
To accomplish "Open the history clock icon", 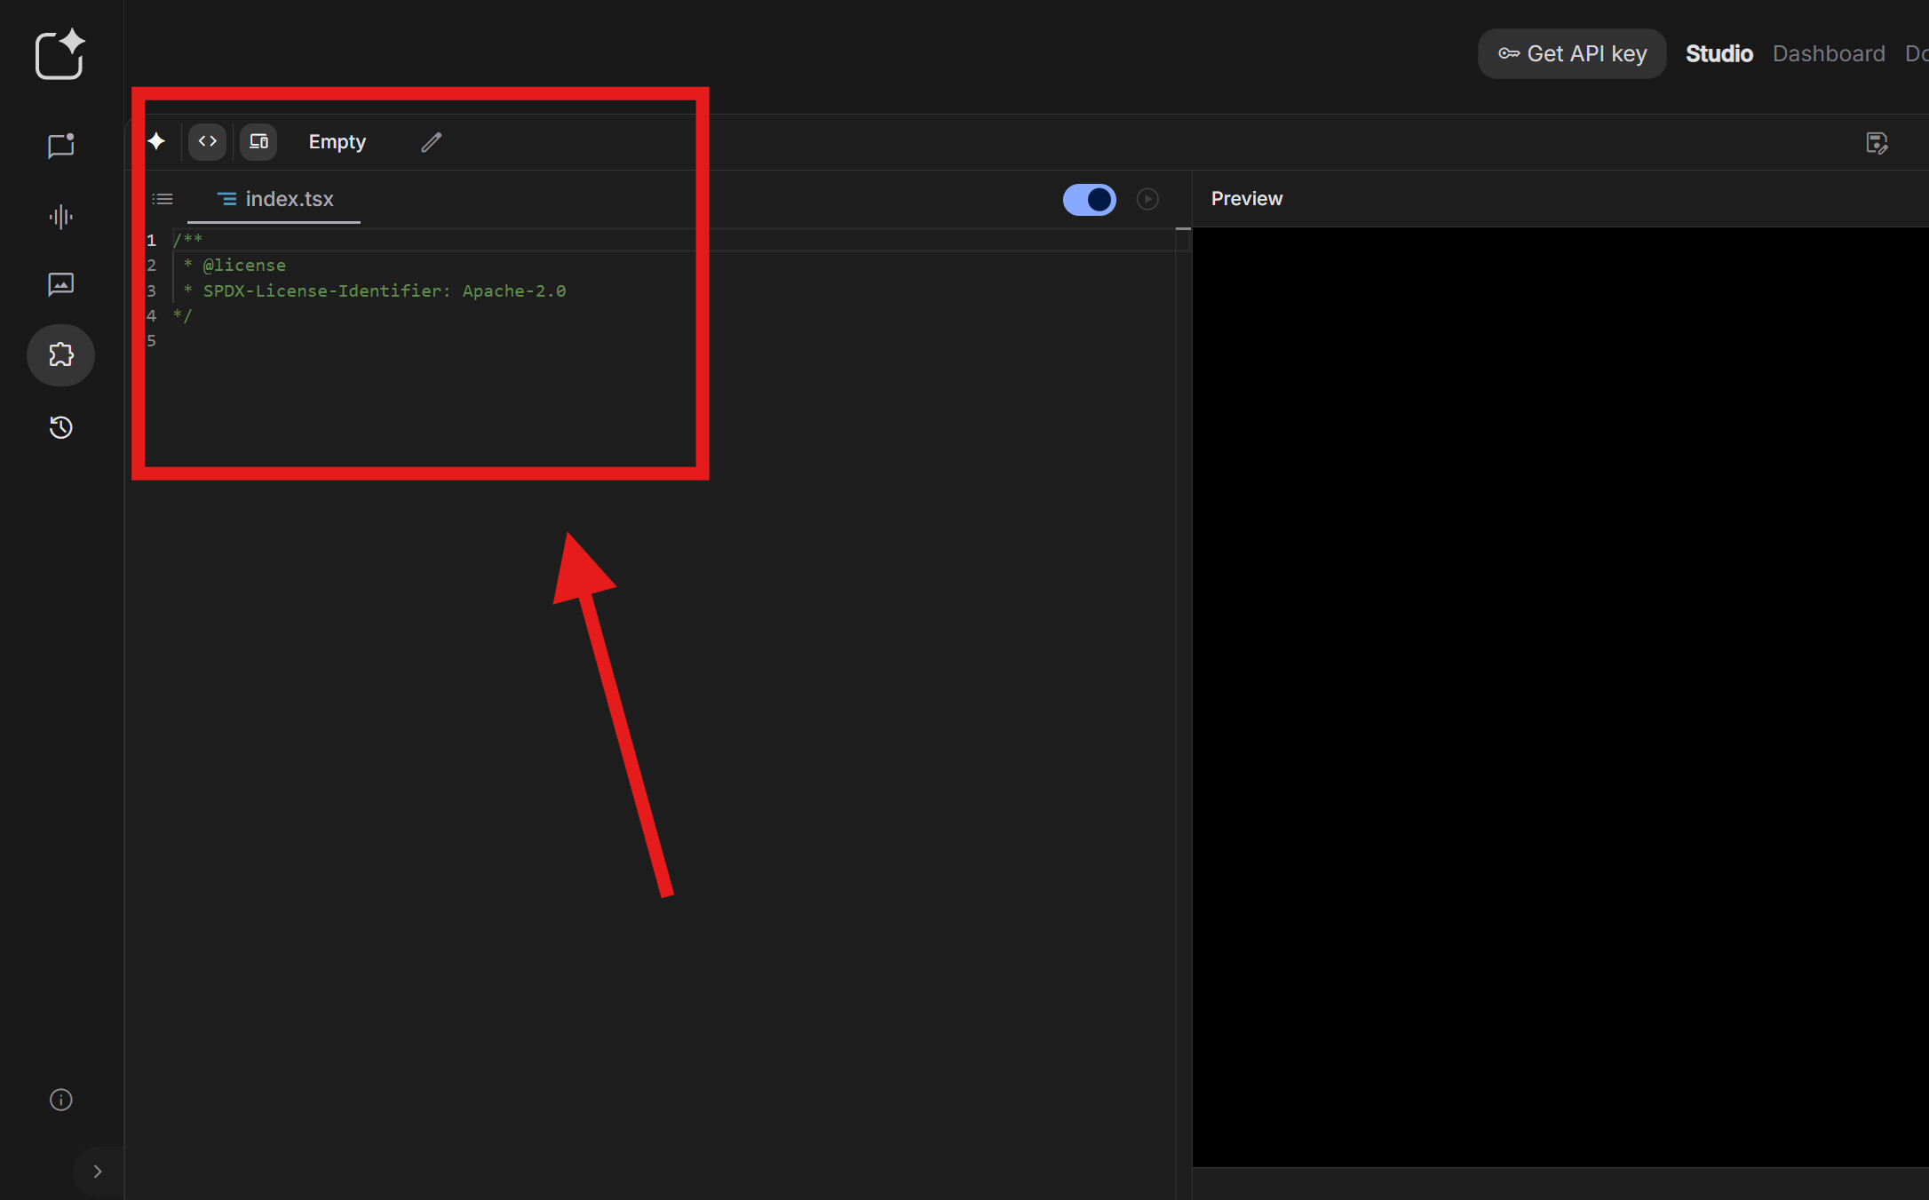I will coord(60,427).
